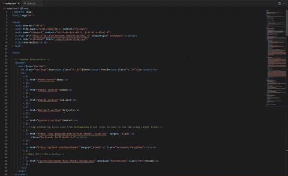Click the fa-brands fa-github class text
Screen dimensions: 288x176
tap(129, 147)
